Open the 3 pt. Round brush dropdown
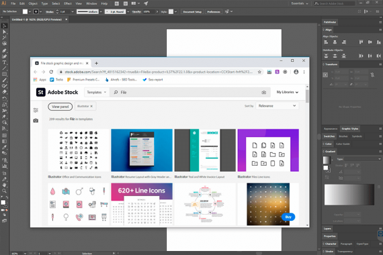The image size is (383, 255). [128, 11]
